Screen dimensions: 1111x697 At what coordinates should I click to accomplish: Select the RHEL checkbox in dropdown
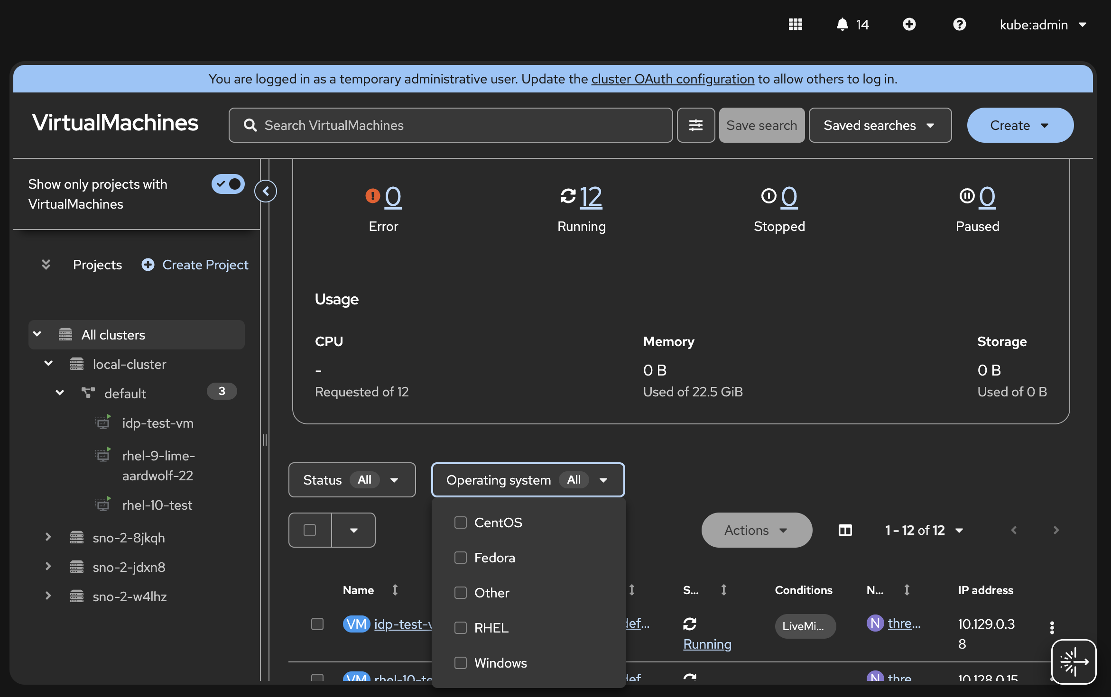(460, 628)
